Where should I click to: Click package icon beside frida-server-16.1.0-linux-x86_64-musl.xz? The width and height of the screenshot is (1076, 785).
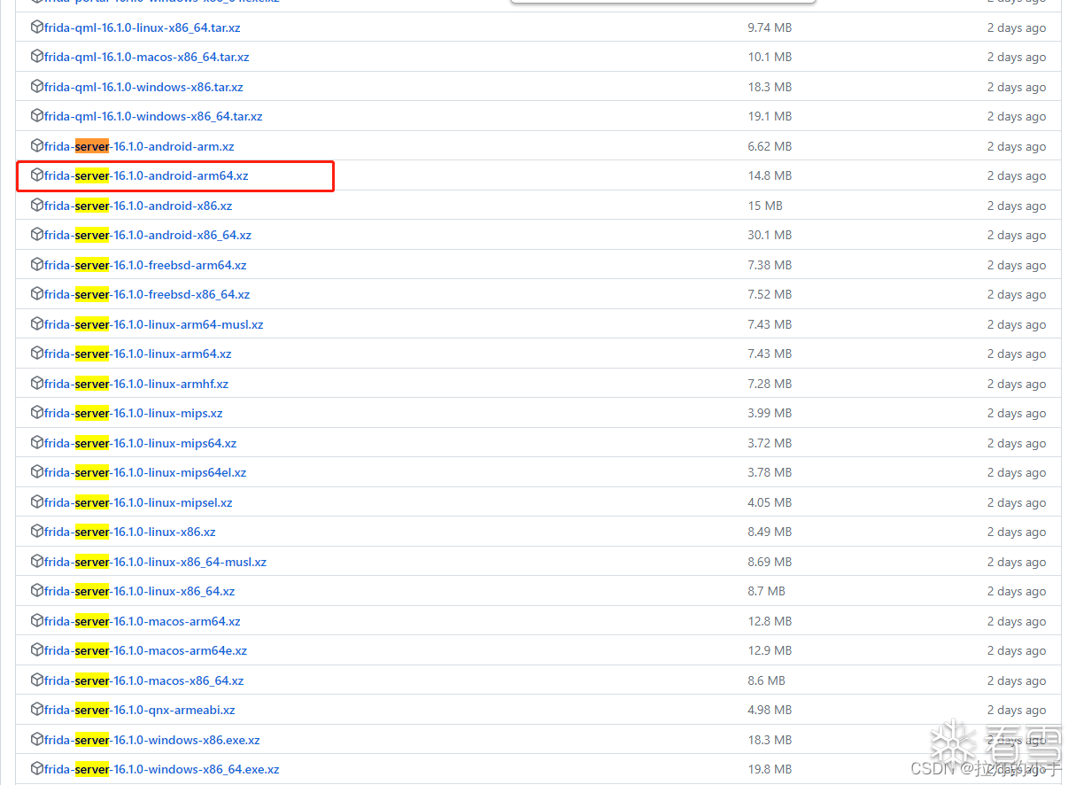pyautogui.click(x=37, y=562)
